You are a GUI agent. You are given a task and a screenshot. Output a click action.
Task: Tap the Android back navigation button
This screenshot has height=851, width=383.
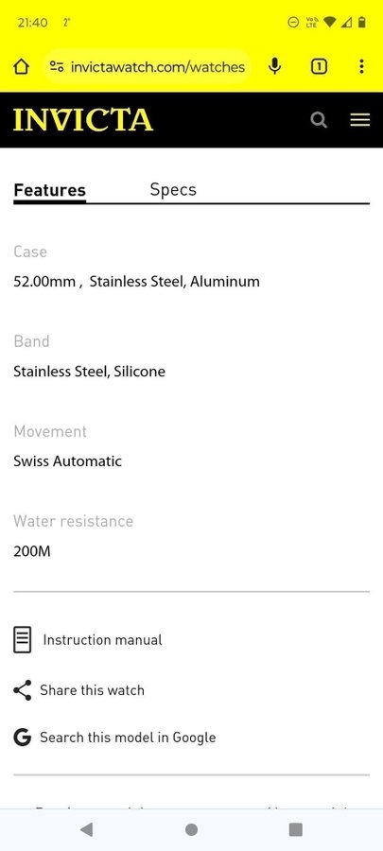(x=86, y=829)
